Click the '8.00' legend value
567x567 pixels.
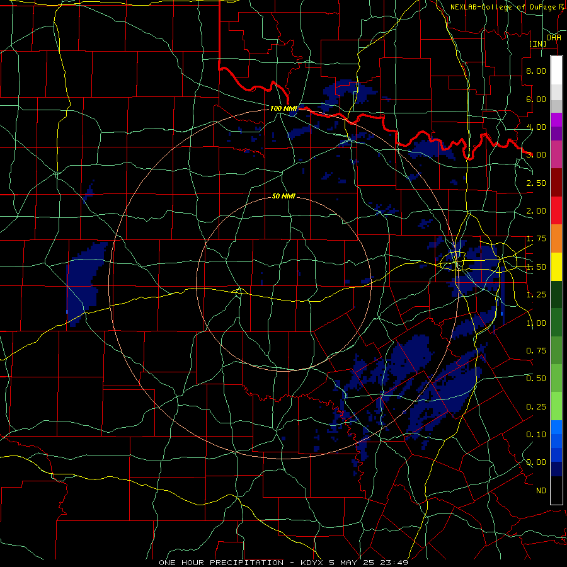536,71
